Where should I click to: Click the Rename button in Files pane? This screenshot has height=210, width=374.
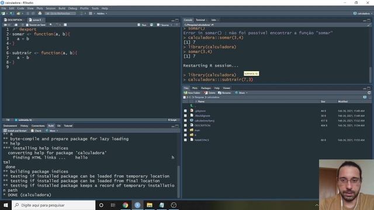pos(224,93)
